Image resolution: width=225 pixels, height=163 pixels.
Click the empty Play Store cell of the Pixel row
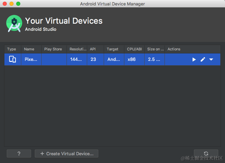pyautogui.click(x=54, y=60)
